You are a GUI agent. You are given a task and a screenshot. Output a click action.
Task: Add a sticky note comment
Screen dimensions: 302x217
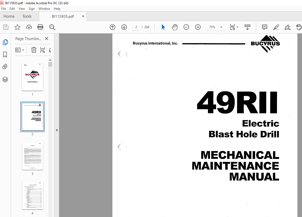tap(264, 27)
